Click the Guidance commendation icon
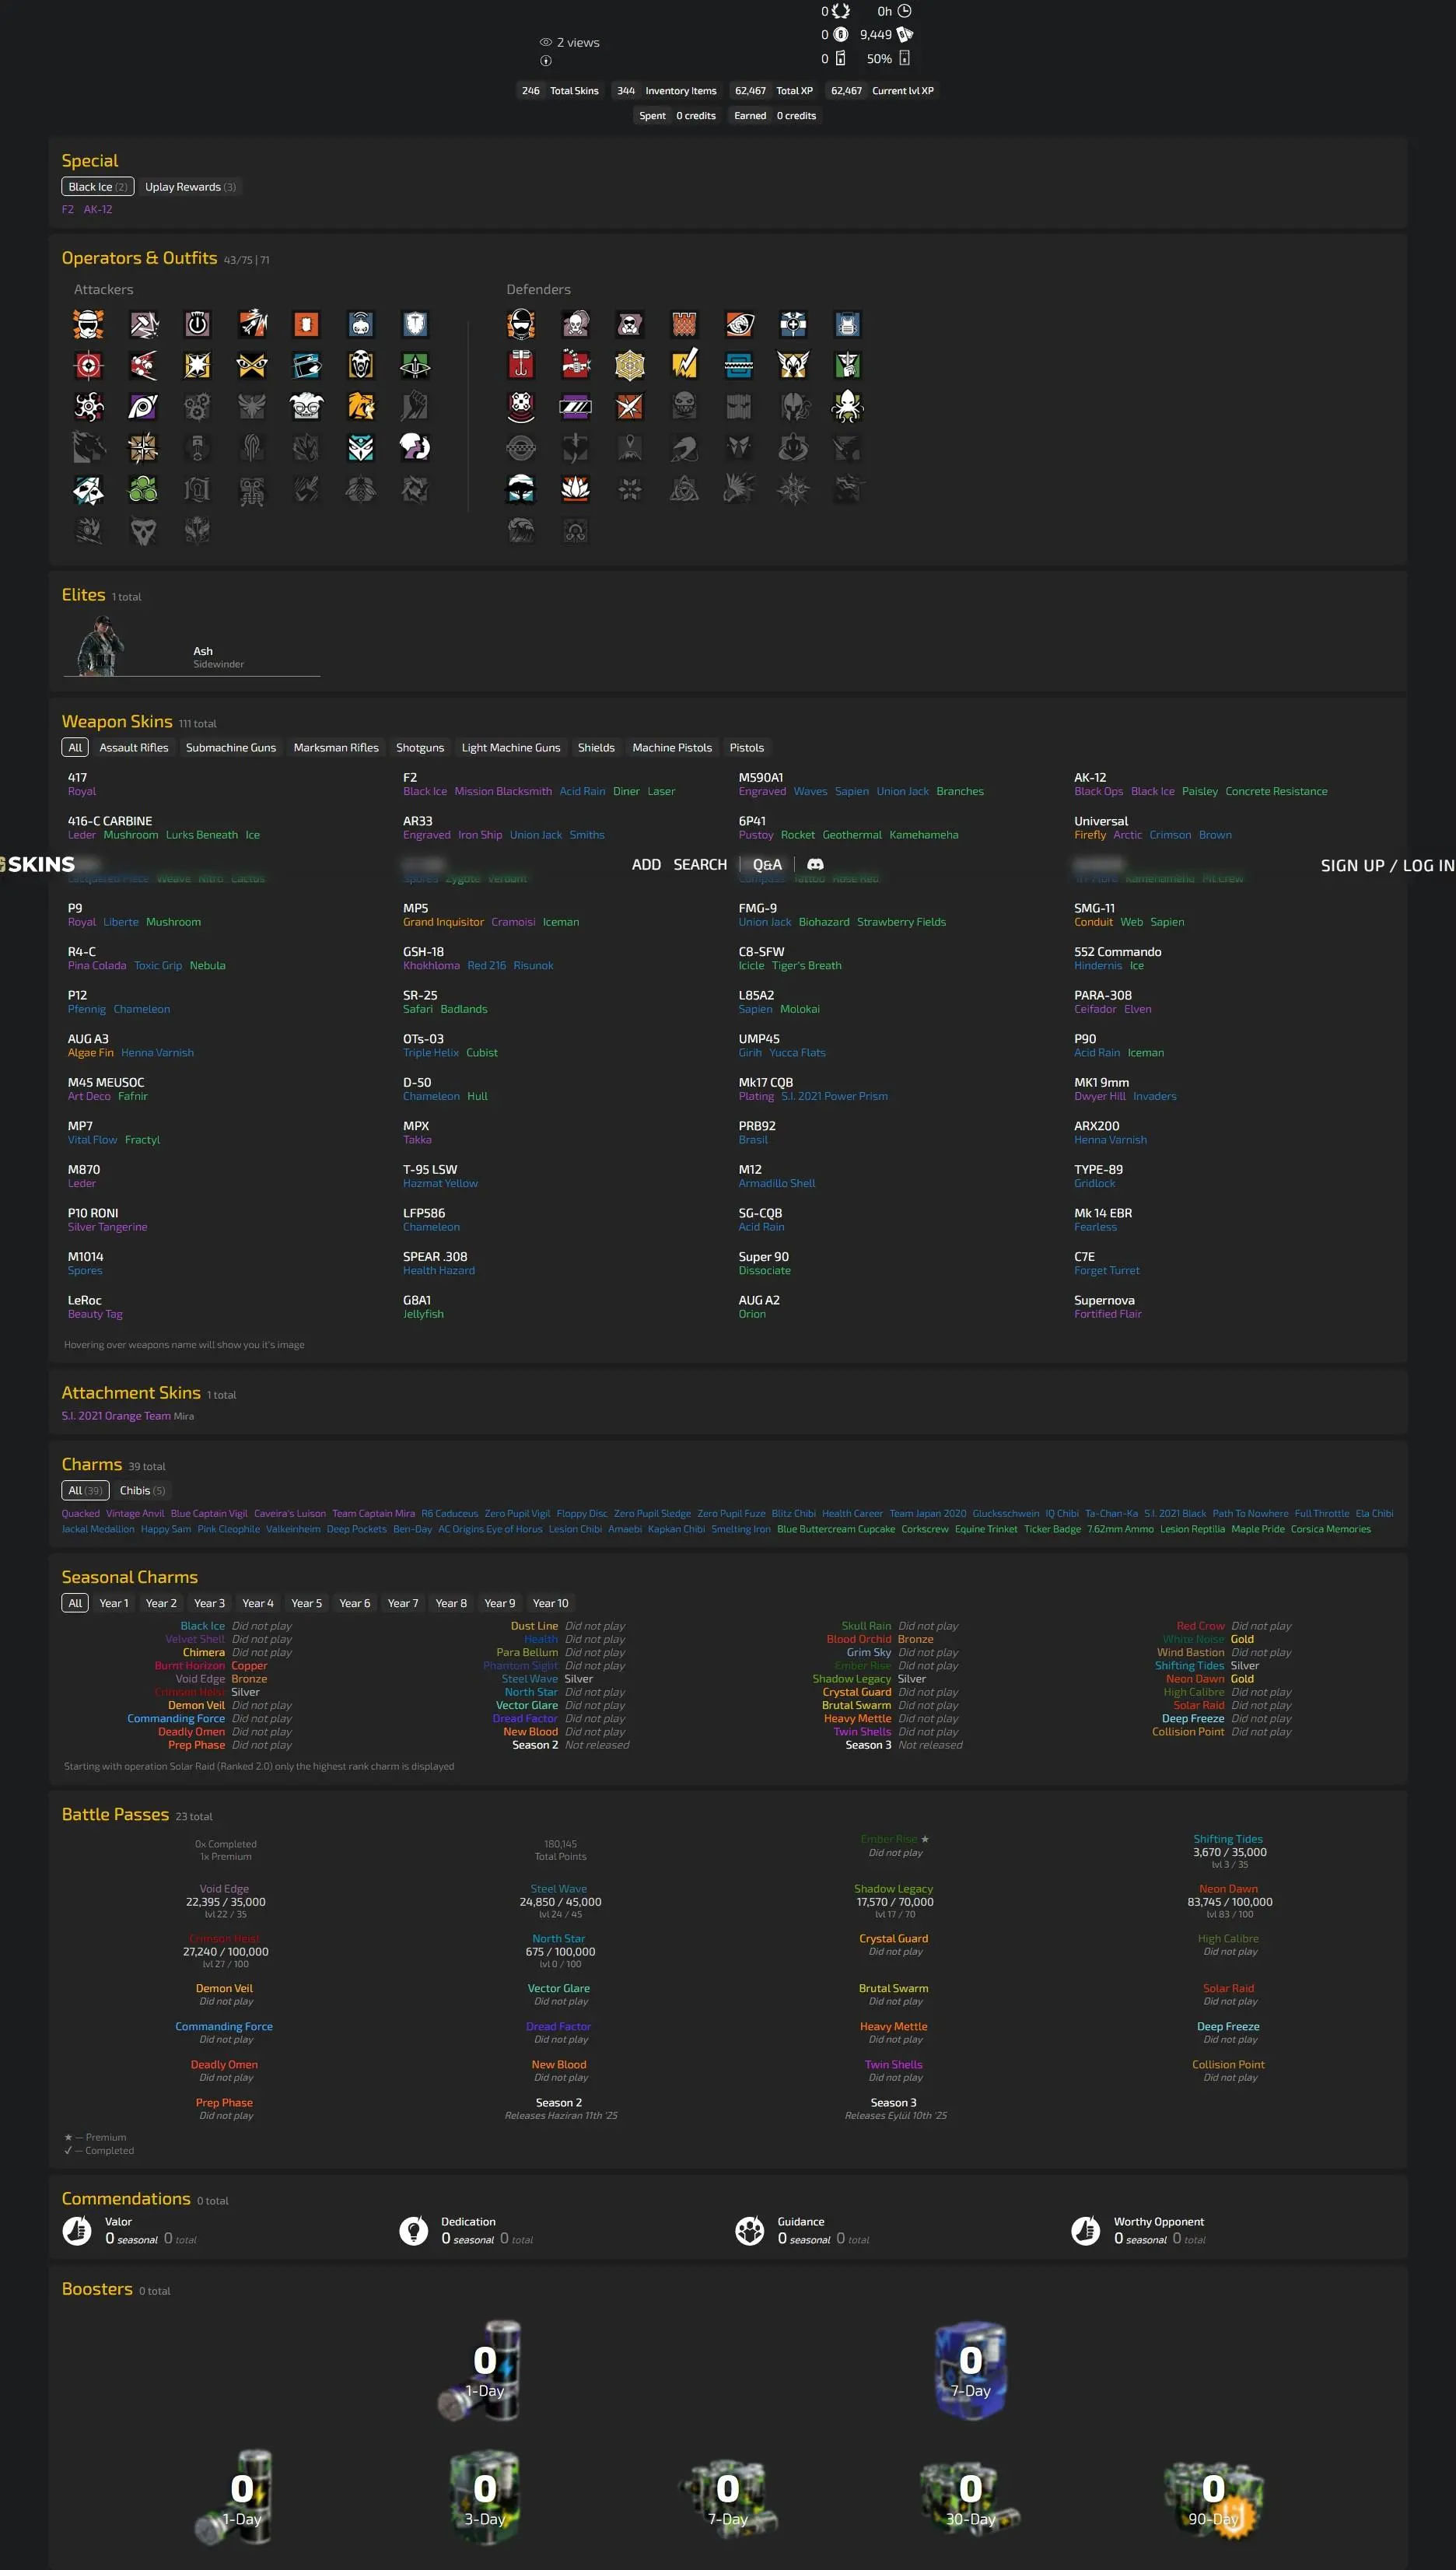The height and width of the screenshot is (2570, 1456). point(750,2231)
